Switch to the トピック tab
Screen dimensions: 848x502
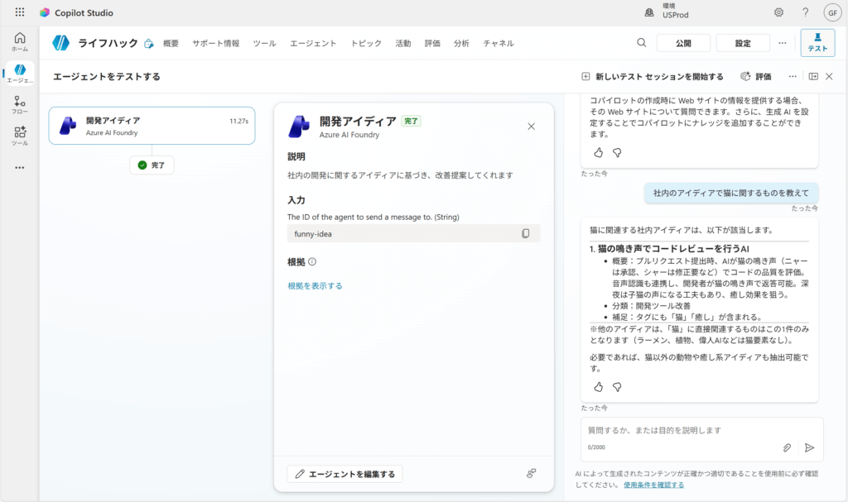tap(366, 43)
